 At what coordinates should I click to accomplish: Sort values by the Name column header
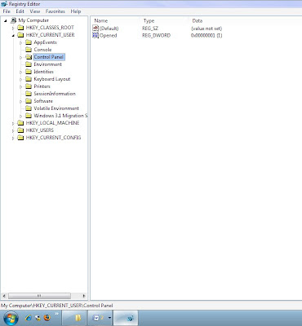click(101, 20)
